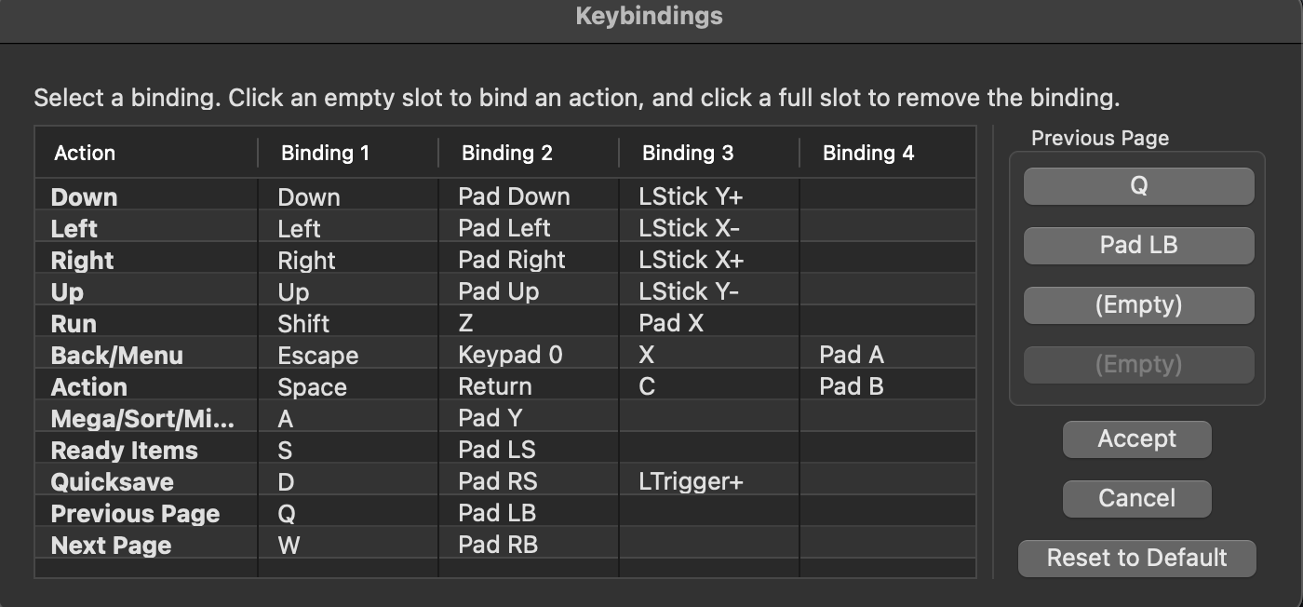Click the first enabled (Empty) slot button
1303x607 pixels.
tap(1138, 305)
